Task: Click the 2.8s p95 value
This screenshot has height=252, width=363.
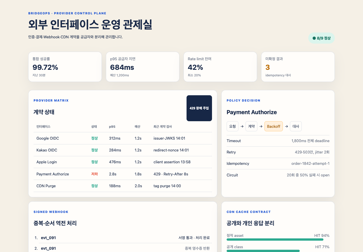Action: pos(113,174)
